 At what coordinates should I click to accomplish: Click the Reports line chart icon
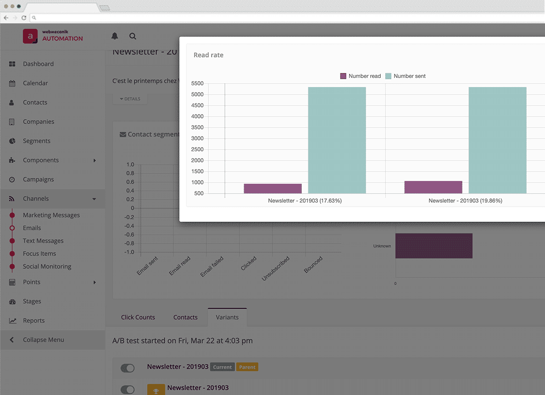pyautogui.click(x=12, y=321)
